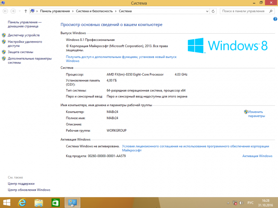Viewport: 278px width, 208px height.
Task: Select installed memory value '4,00 ГБ'
Action: click(112, 80)
